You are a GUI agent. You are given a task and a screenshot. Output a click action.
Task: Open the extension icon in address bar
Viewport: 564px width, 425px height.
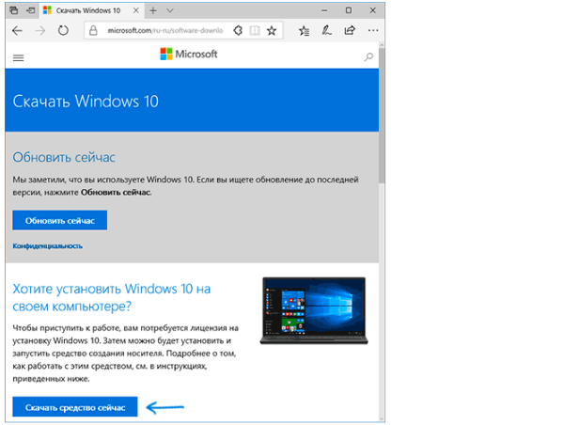(238, 31)
